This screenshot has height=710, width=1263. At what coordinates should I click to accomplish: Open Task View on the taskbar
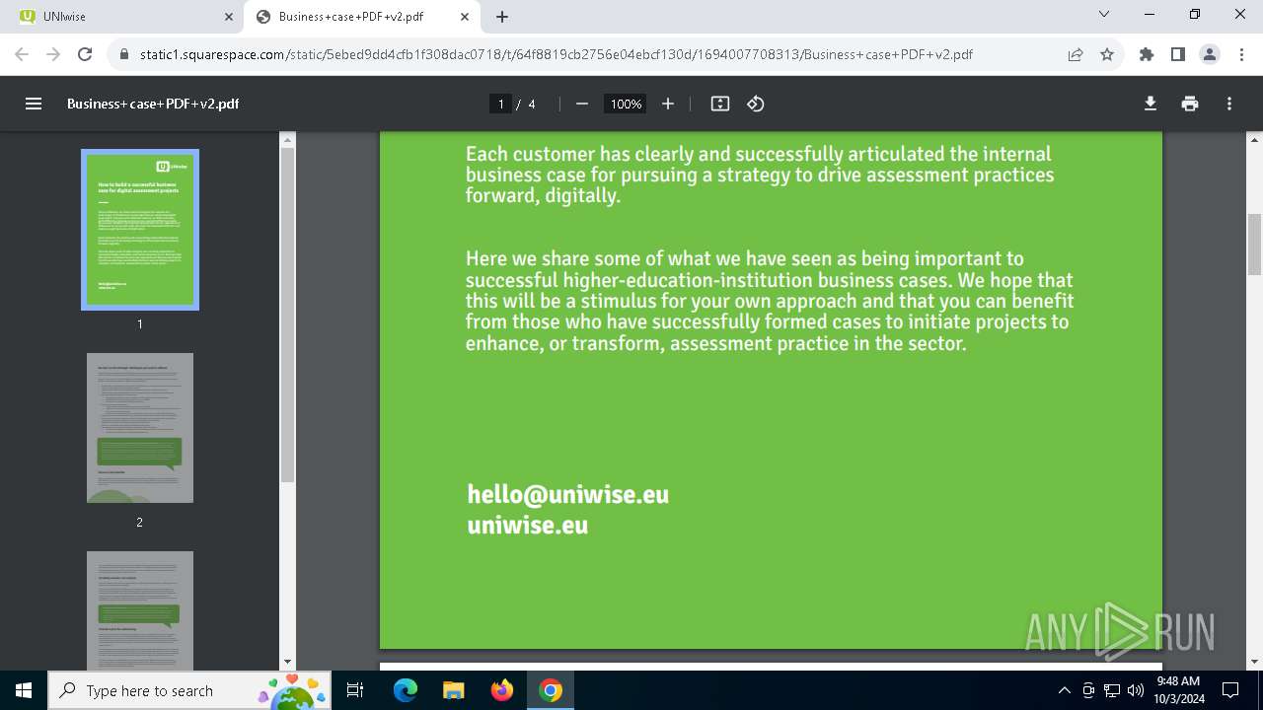(356, 690)
